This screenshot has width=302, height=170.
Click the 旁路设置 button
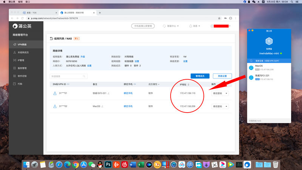coord(222,76)
